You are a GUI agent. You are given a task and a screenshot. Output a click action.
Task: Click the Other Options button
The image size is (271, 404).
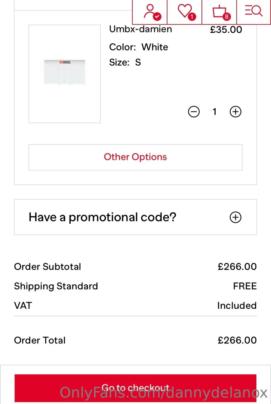coord(135,157)
